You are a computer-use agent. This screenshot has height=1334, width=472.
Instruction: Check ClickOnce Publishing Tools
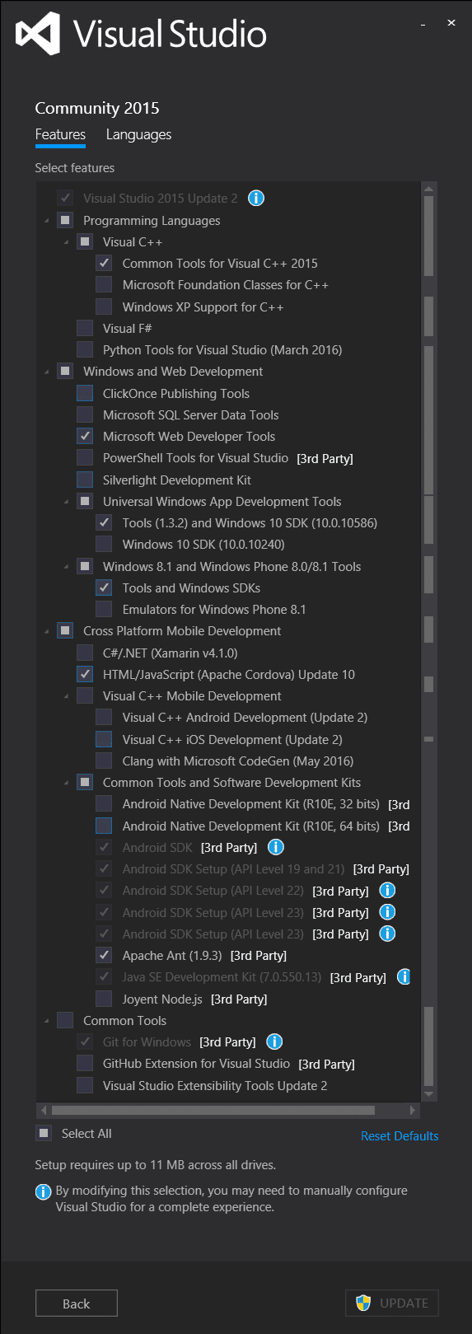[85, 393]
